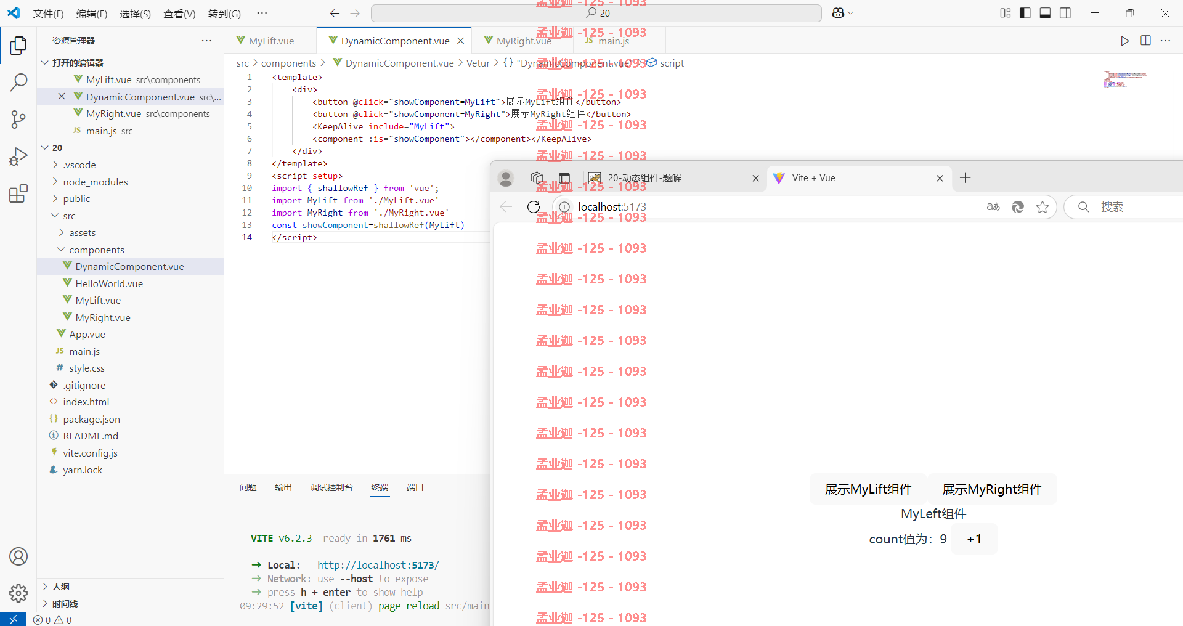Viewport: 1183px width, 626px height.
Task: Close the DynamicComponent.vue editor tab
Action: (460, 41)
